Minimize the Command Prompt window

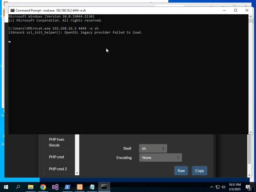pyautogui.click(x=224, y=10)
